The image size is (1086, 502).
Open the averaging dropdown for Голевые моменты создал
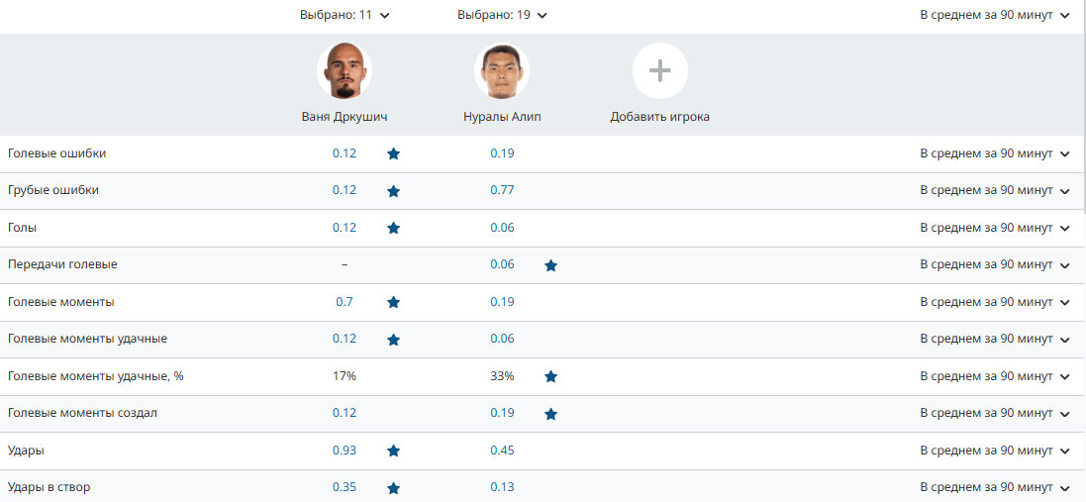click(995, 413)
